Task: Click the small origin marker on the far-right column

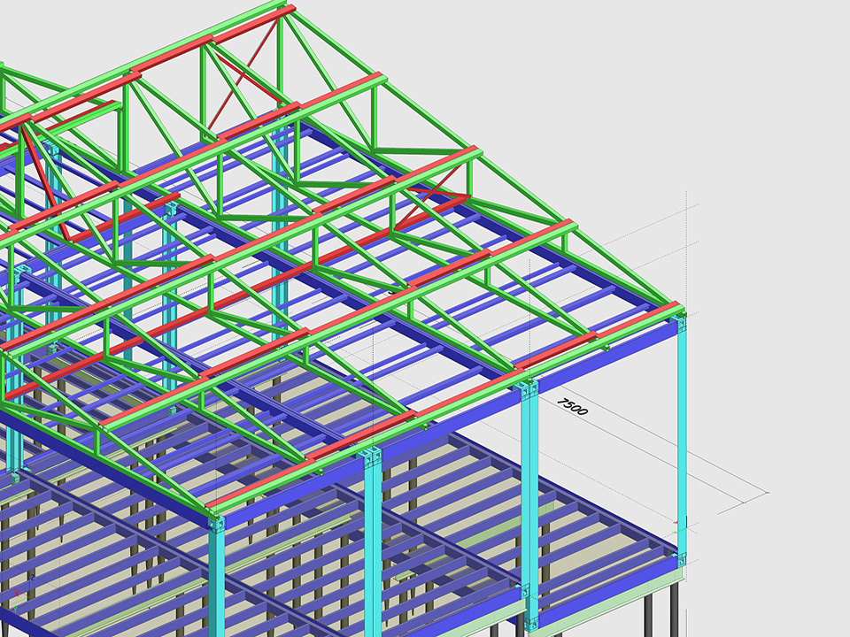Action: coord(677,526)
